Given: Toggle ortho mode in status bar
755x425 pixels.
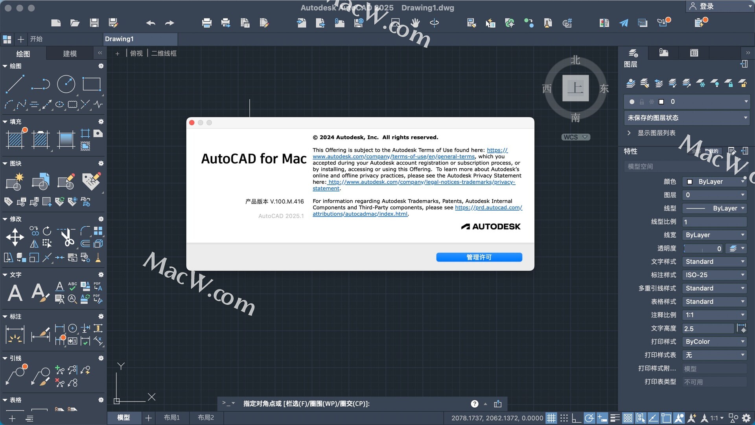Looking at the screenshot, I should (x=576, y=418).
